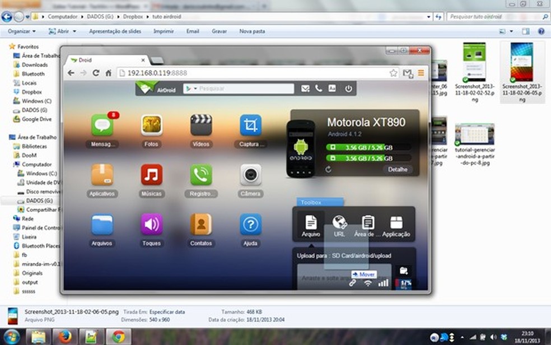Image resolution: width=551 pixels, height=345 pixels.
Task: Select Google Drive under Favoritos
Action: coord(35,119)
